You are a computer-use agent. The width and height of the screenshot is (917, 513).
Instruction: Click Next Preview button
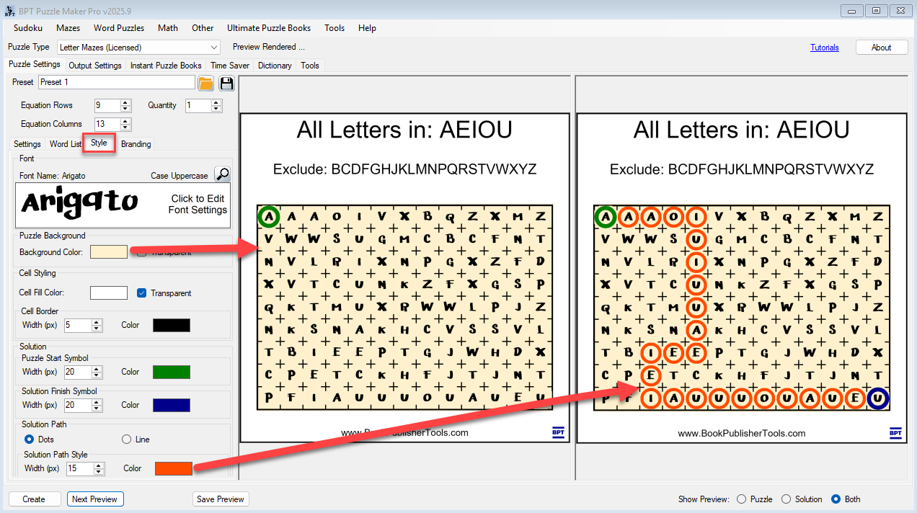[x=95, y=499]
